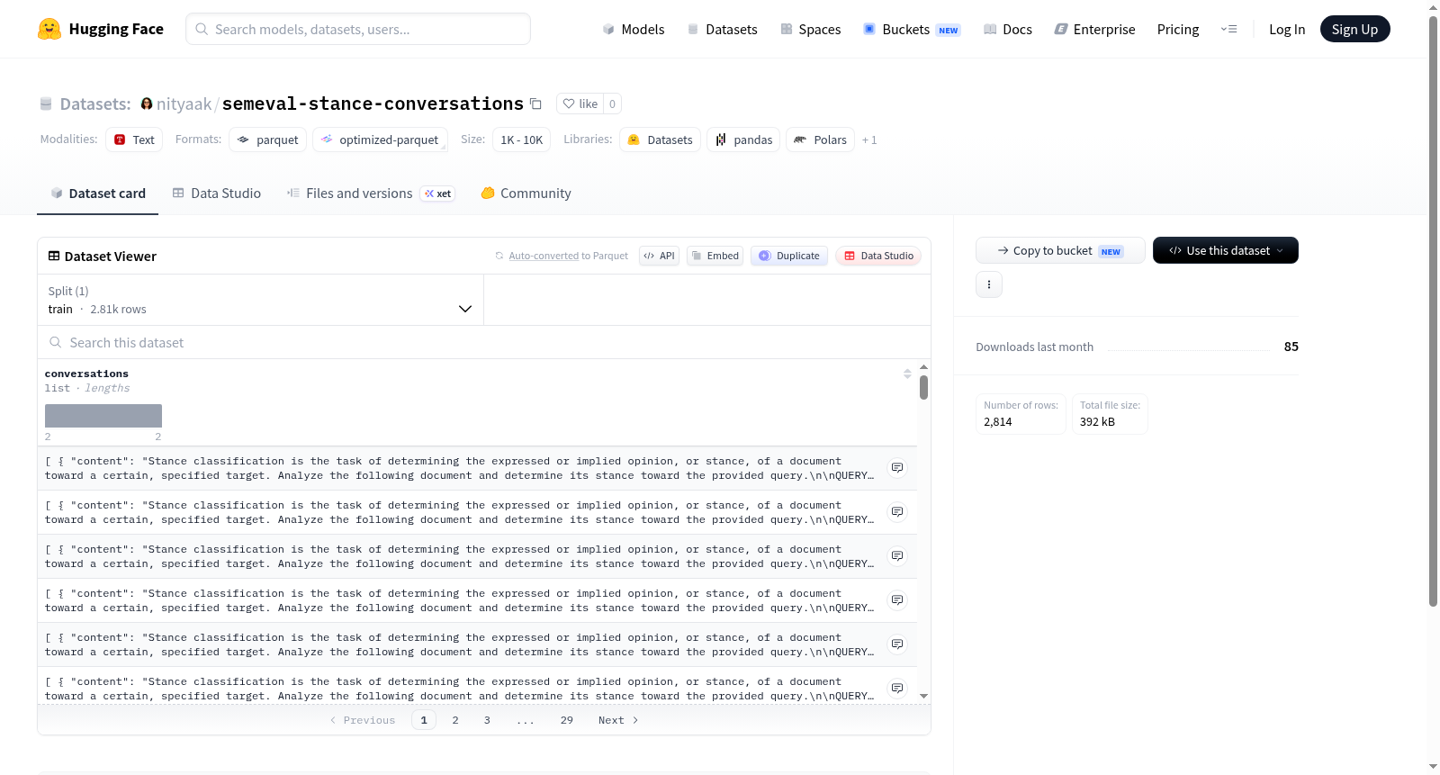1440x775 pixels.
Task: Expand the navigation overflow menu icon
Action: pos(1228,30)
